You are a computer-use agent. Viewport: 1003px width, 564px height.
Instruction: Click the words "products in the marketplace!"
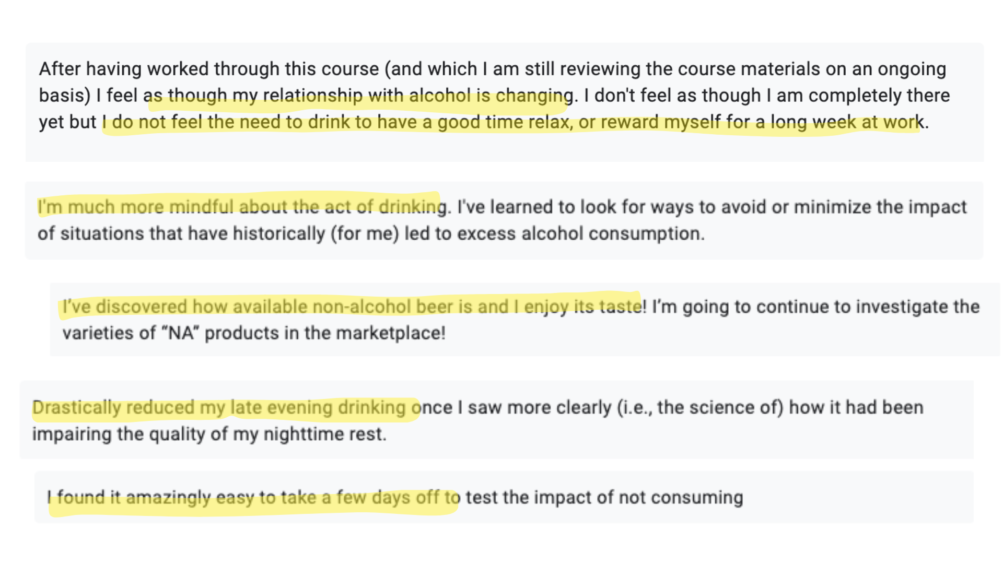point(325,334)
